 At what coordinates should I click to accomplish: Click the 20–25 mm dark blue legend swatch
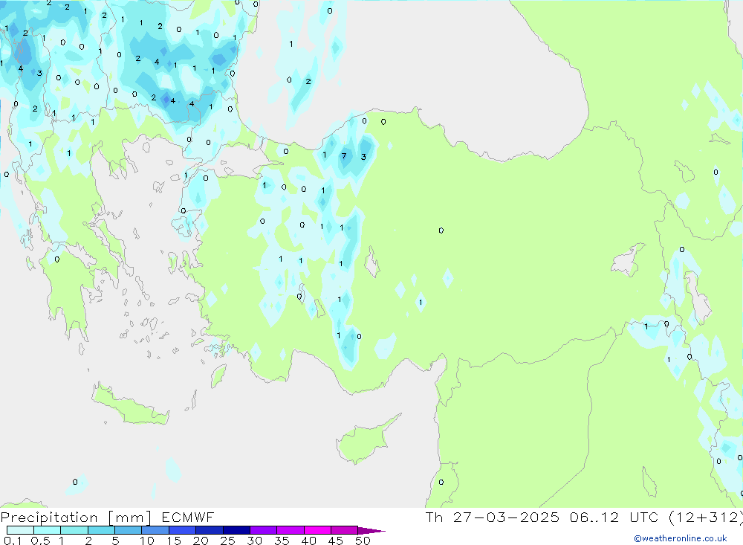210,530
